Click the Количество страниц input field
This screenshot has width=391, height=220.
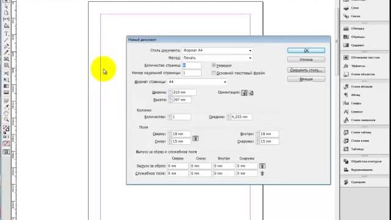tap(191, 65)
